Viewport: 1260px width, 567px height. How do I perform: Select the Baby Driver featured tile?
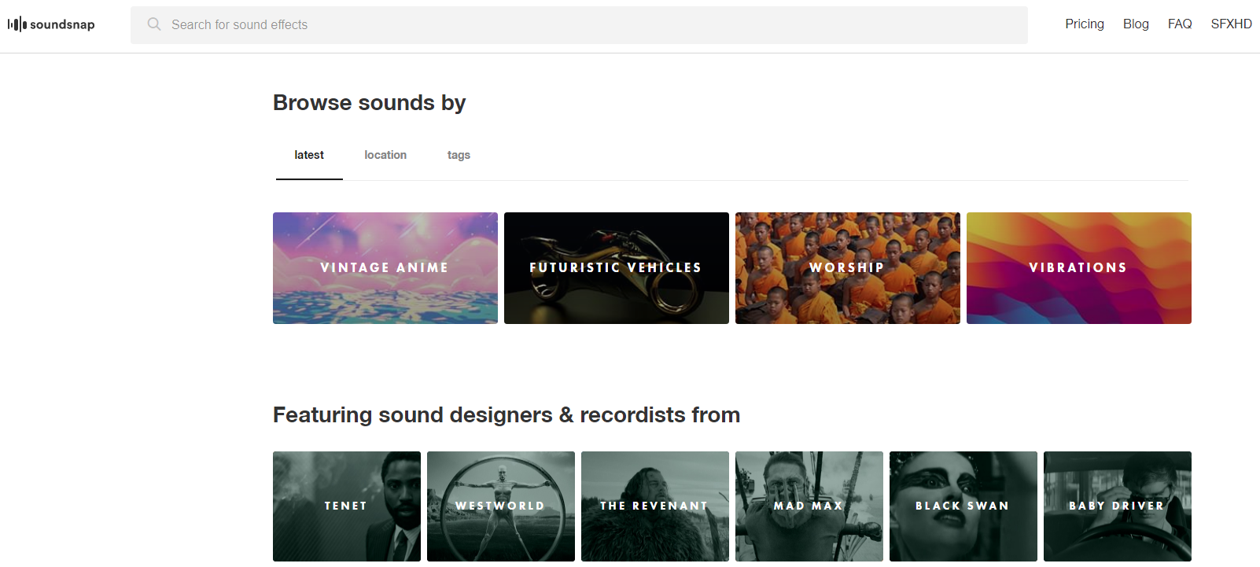(1117, 506)
